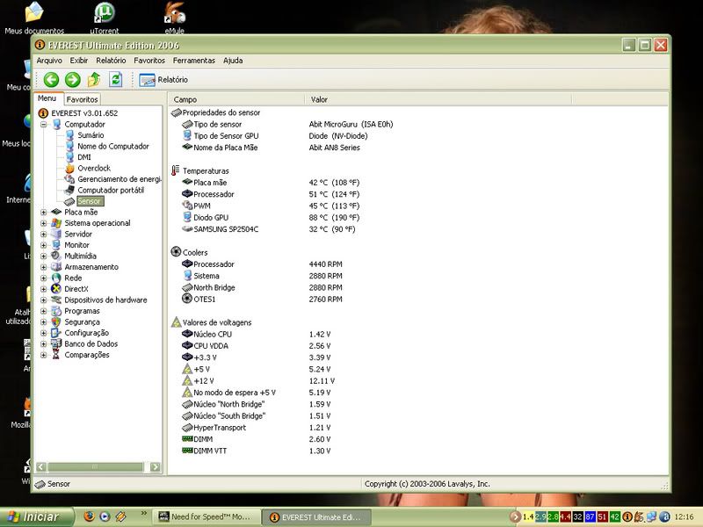
Task: Open the eMule desktop shortcut
Action: pyautogui.click(x=174, y=18)
